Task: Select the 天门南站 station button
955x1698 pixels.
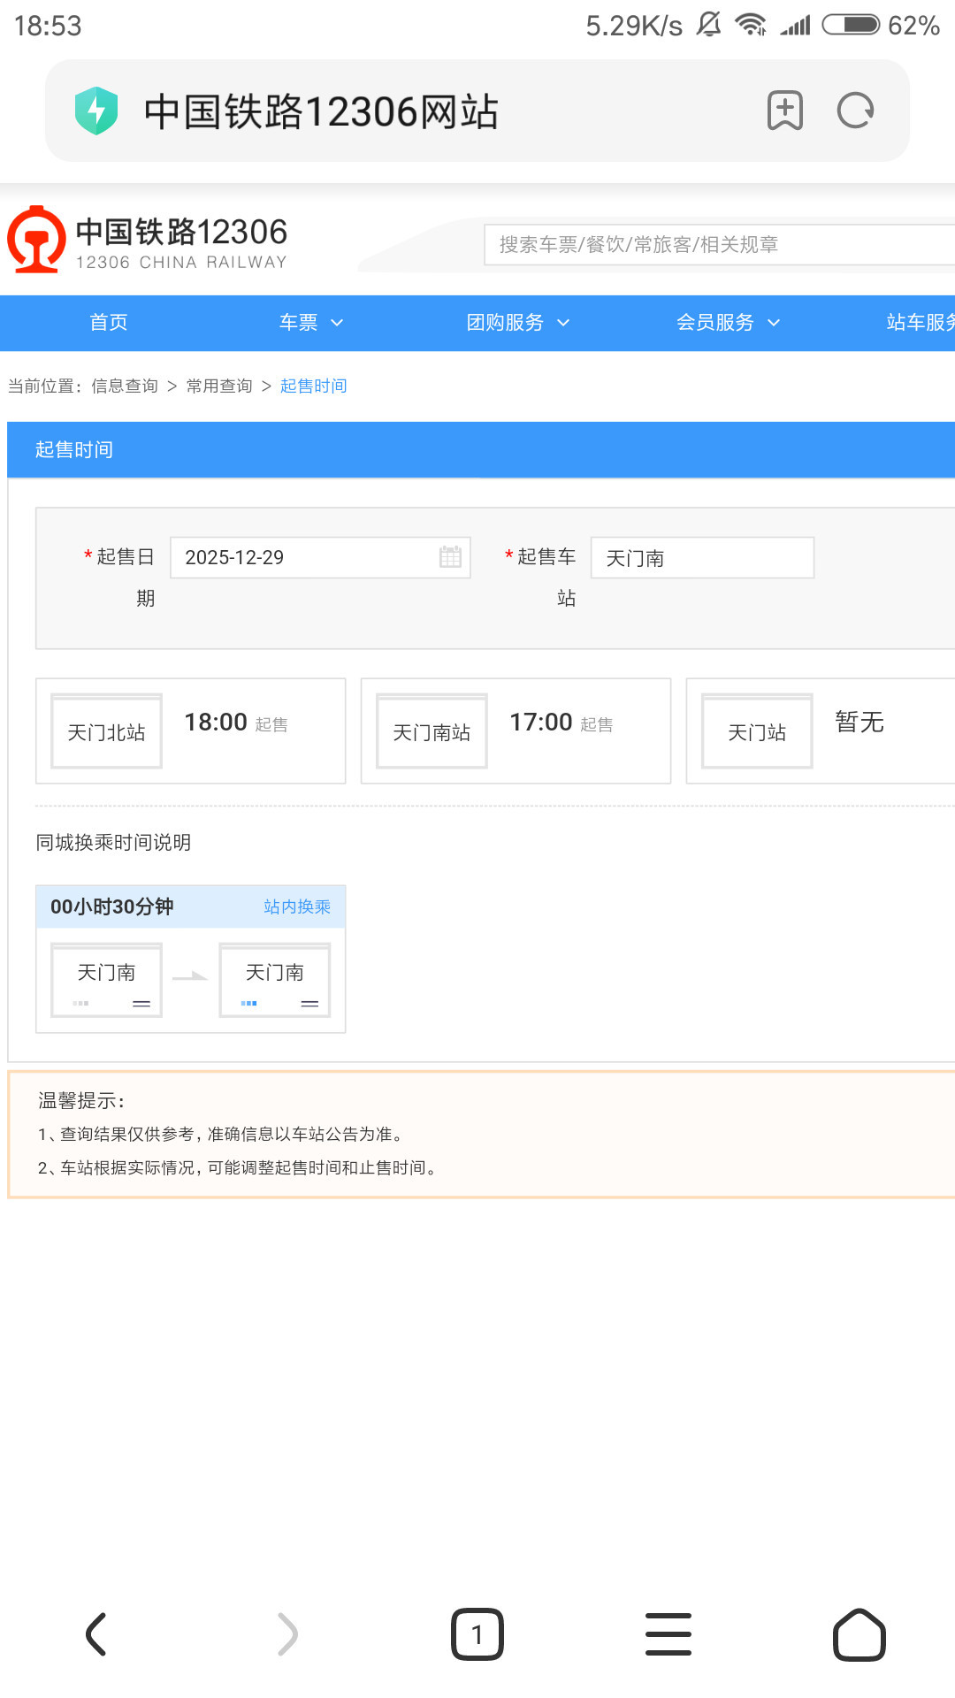Action: coord(432,732)
